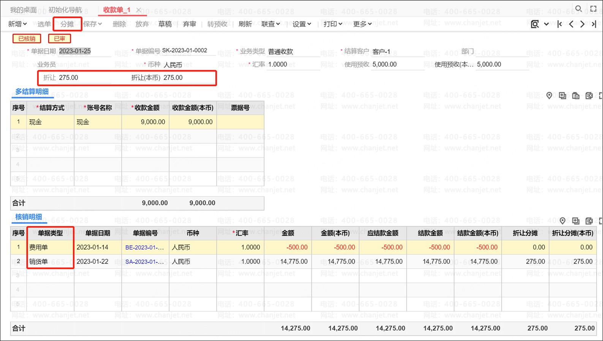Click the 已审 status stamp
The width and height of the screenshot is (603, 341).
click(59, 38)
